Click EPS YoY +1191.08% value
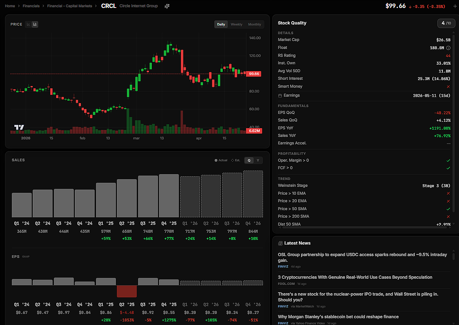Viewport: 459px width, 325px height. tap(440, 128)
